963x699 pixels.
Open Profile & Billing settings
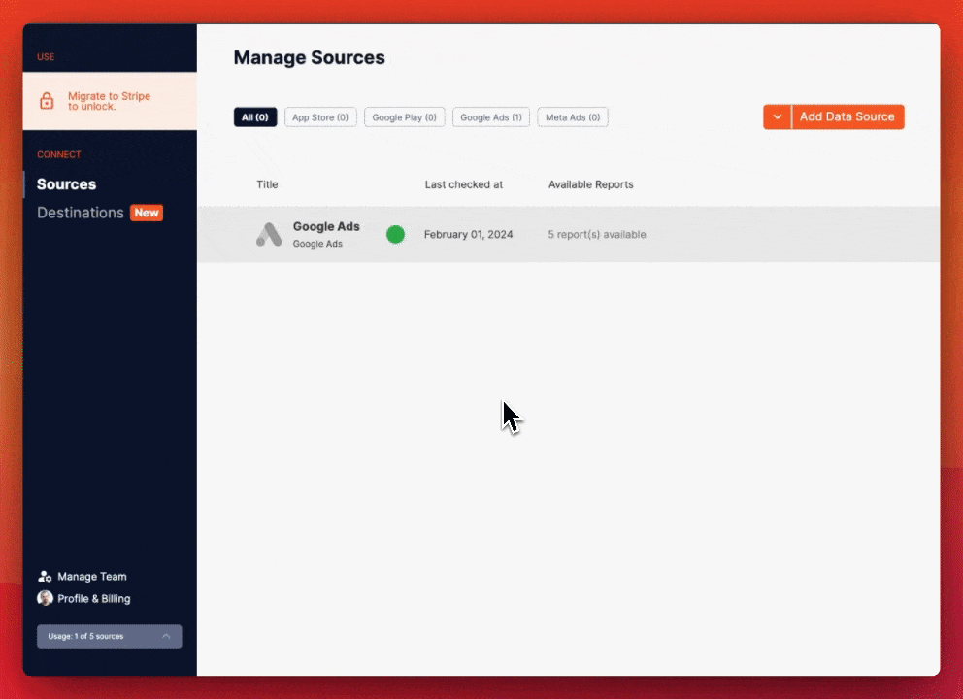click(x=94, y=598)
